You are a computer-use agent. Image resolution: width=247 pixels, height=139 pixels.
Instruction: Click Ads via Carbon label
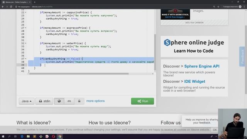pyautogui.click(x=195, y=22)
